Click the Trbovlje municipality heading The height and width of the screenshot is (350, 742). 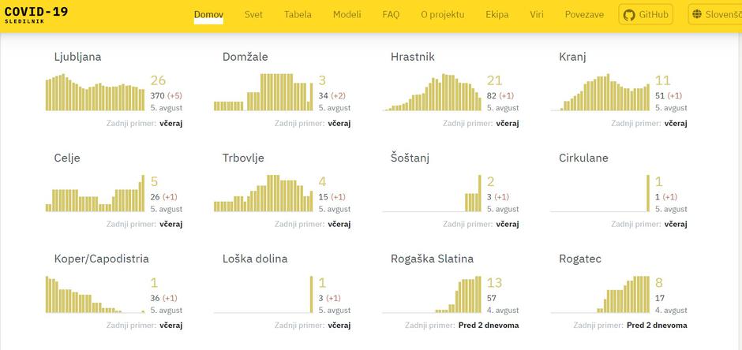[243, 158]
